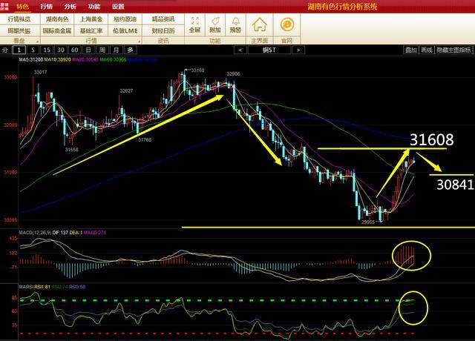
Task: Click the app logo in top-left corner
Action: tap(6, 5)
